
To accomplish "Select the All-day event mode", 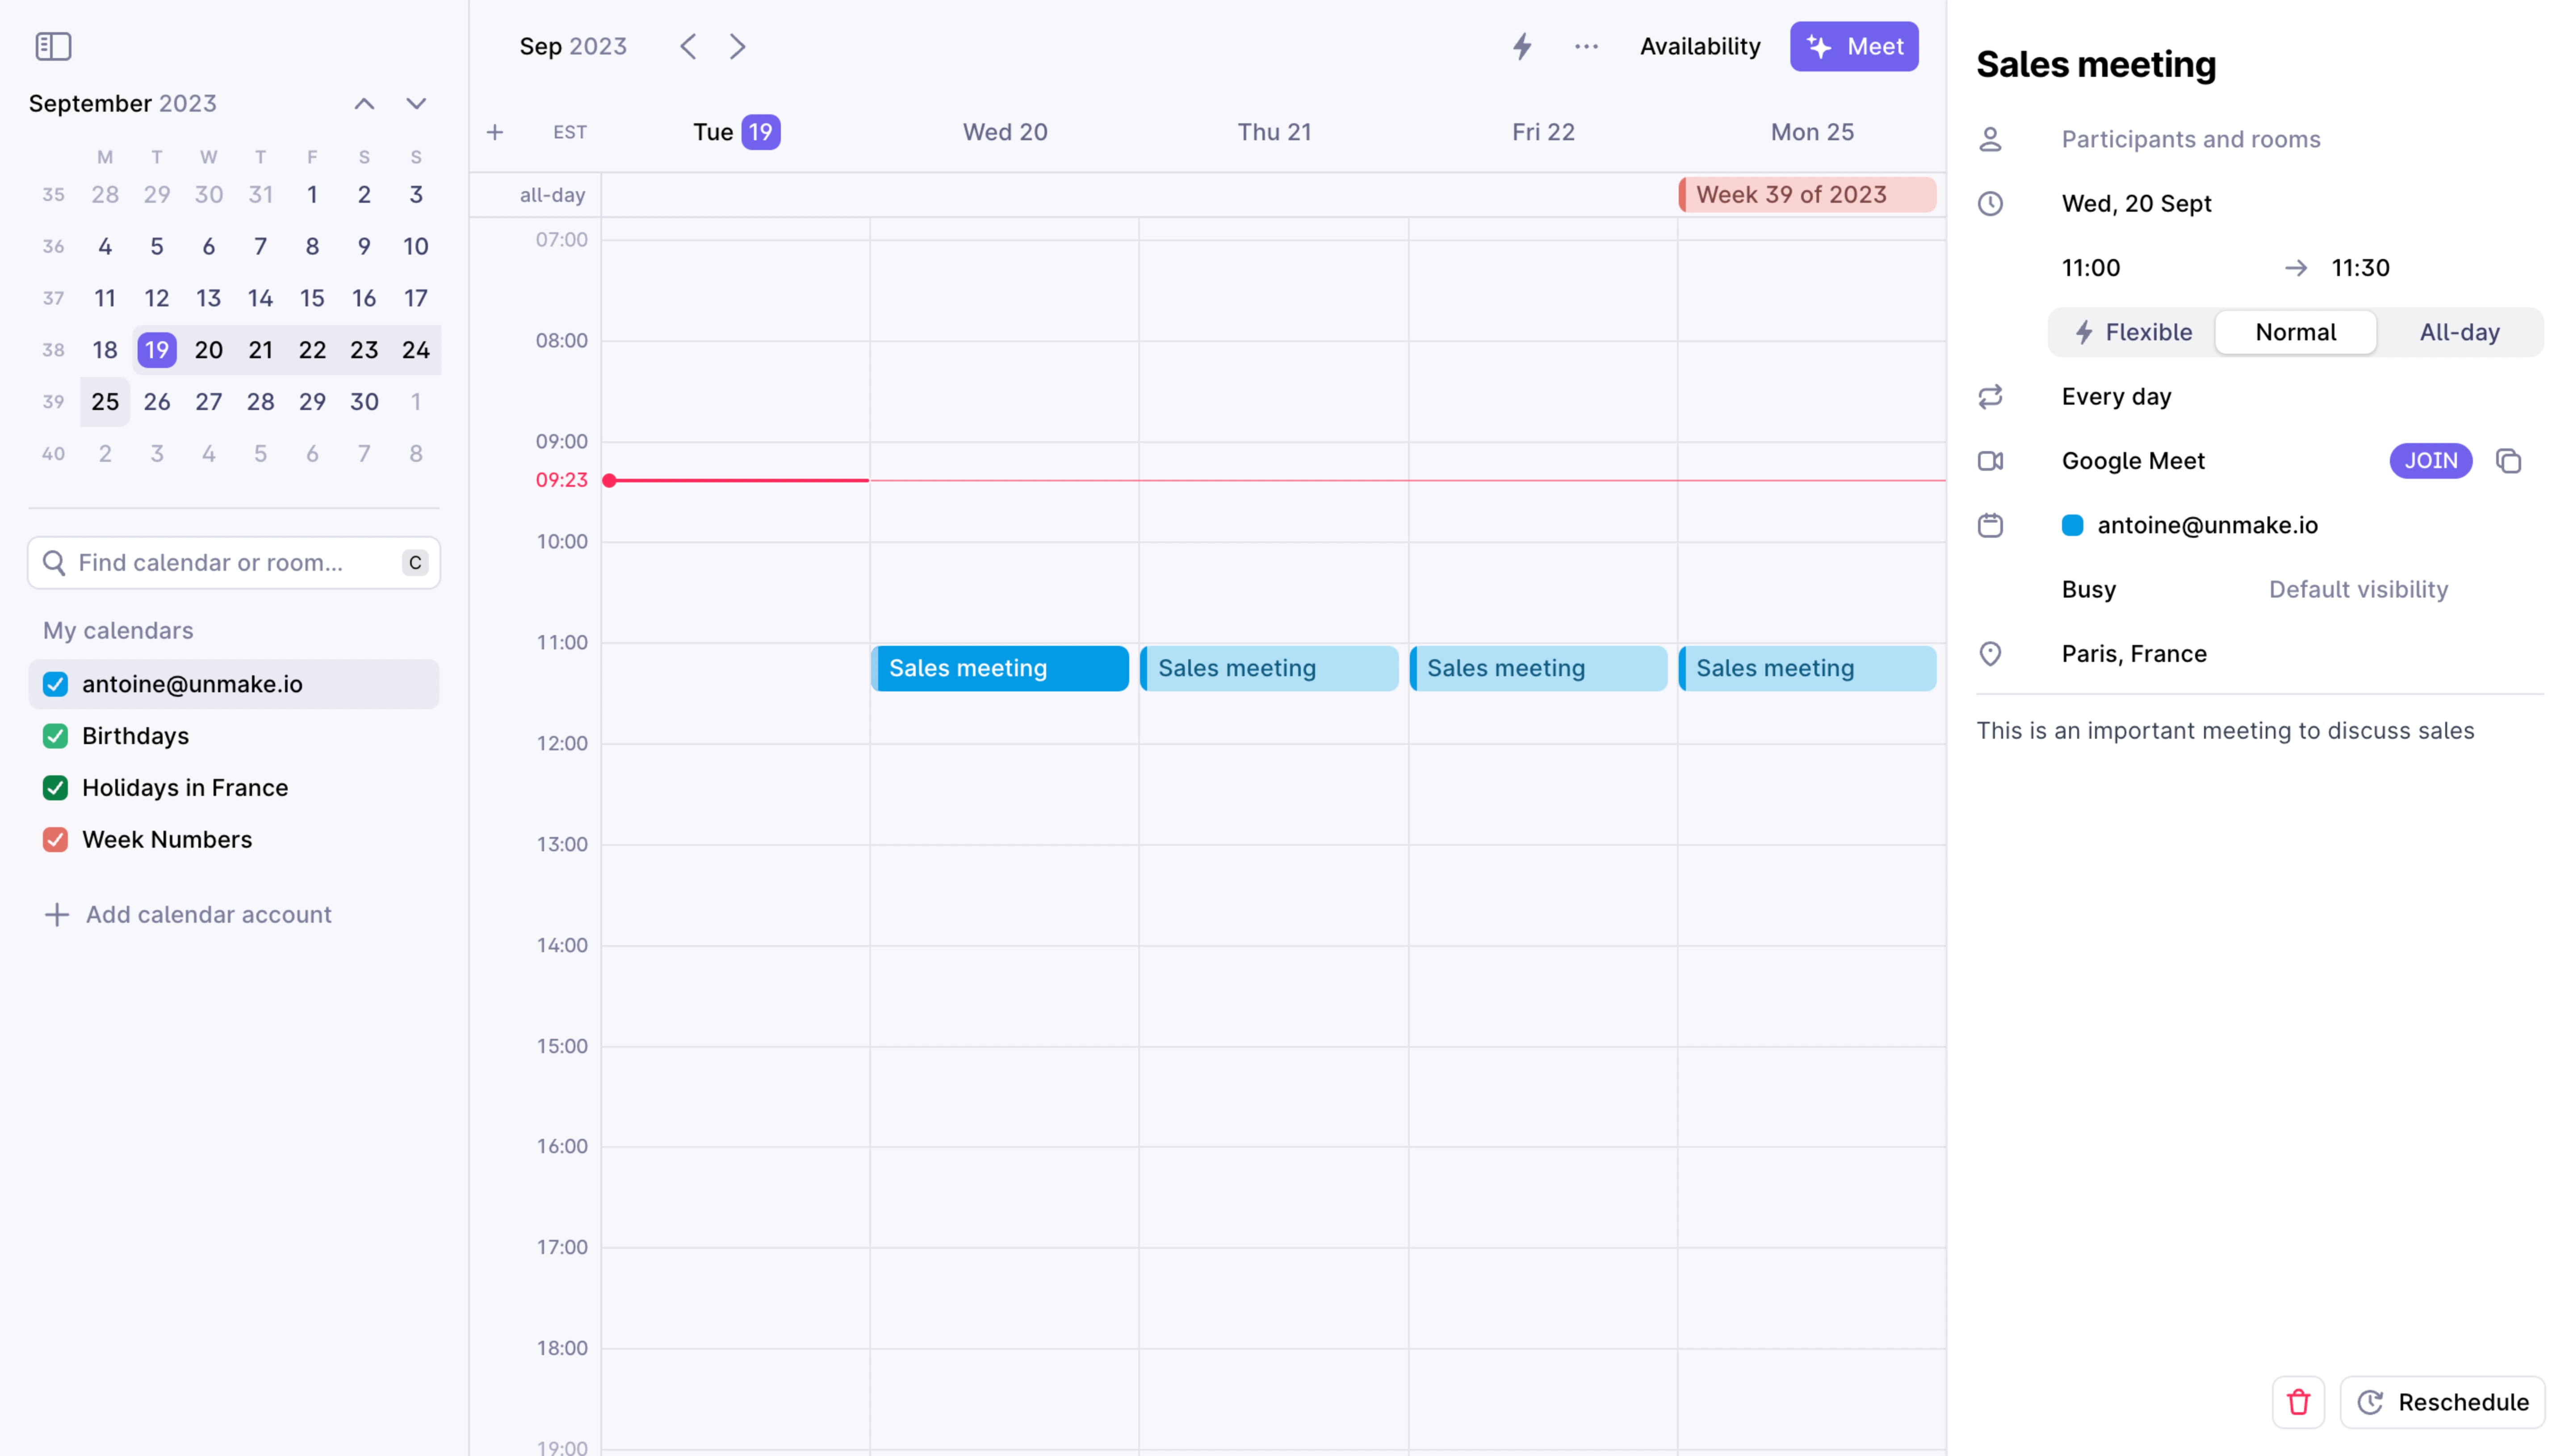I will pos(2459,332).
